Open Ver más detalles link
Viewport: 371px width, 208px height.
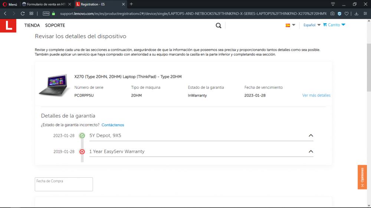tap(316, 95)
